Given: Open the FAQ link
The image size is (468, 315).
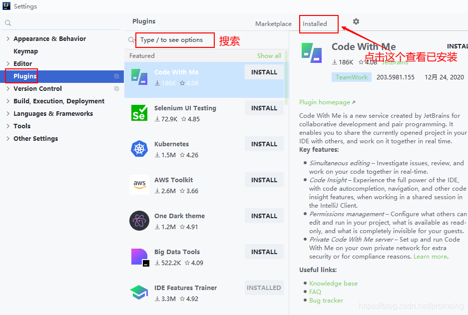Looking at the screenshot, I should tap(315, 292).
